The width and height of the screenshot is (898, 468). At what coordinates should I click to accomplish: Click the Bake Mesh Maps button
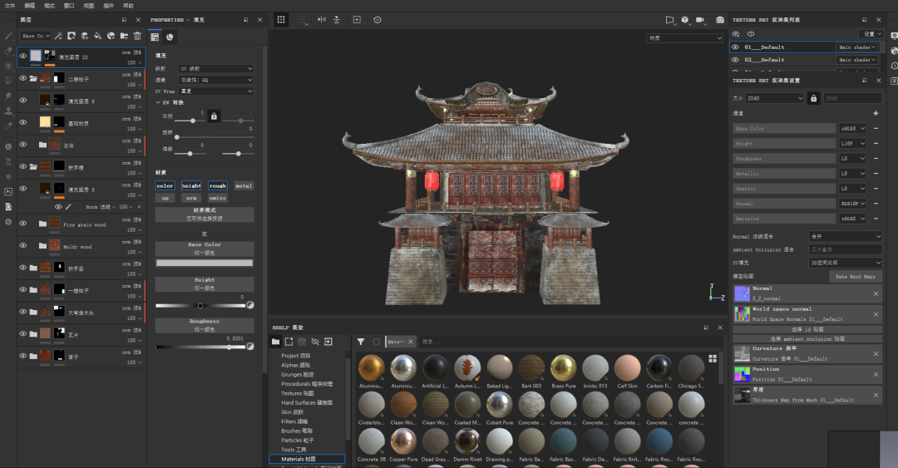(856, 276)
